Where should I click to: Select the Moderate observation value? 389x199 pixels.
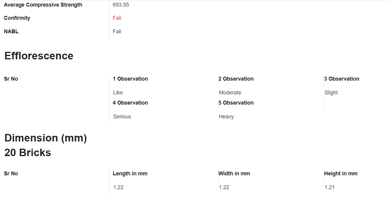[230, 93]
